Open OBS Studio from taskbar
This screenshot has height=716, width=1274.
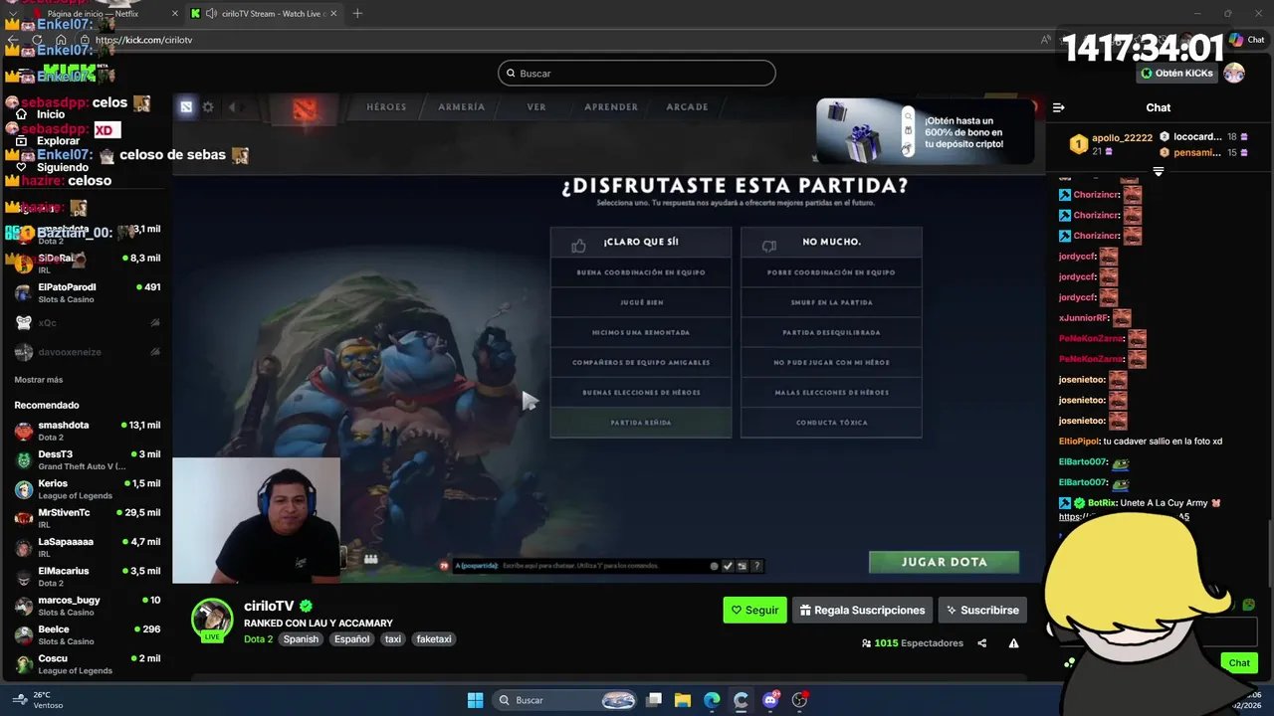799,700
